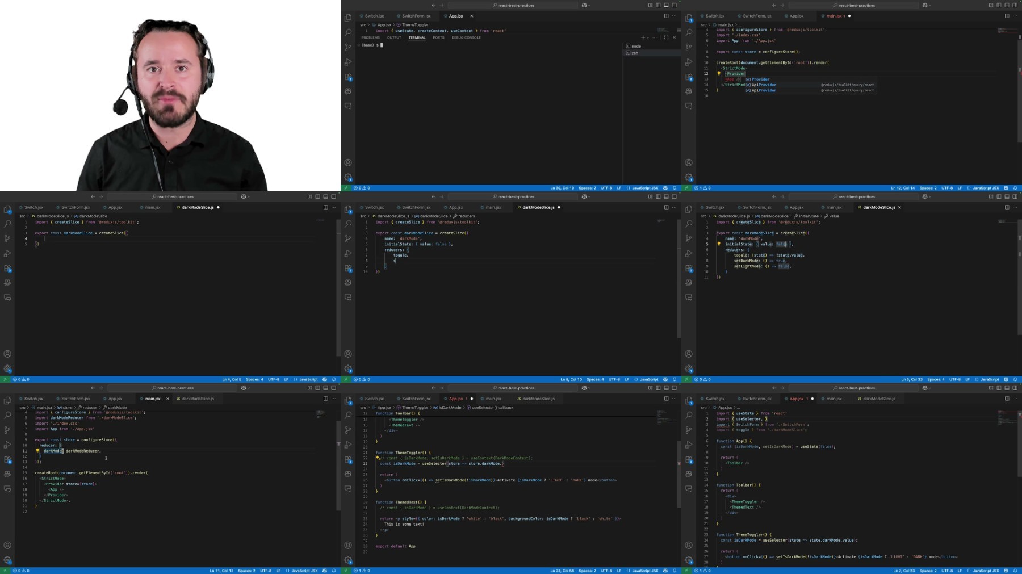Select the node terminal entry

coord(652,46)
